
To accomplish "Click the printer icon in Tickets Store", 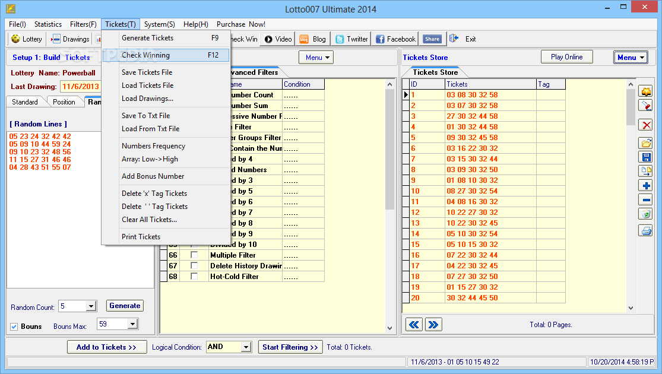I will (x=645, y=231).
